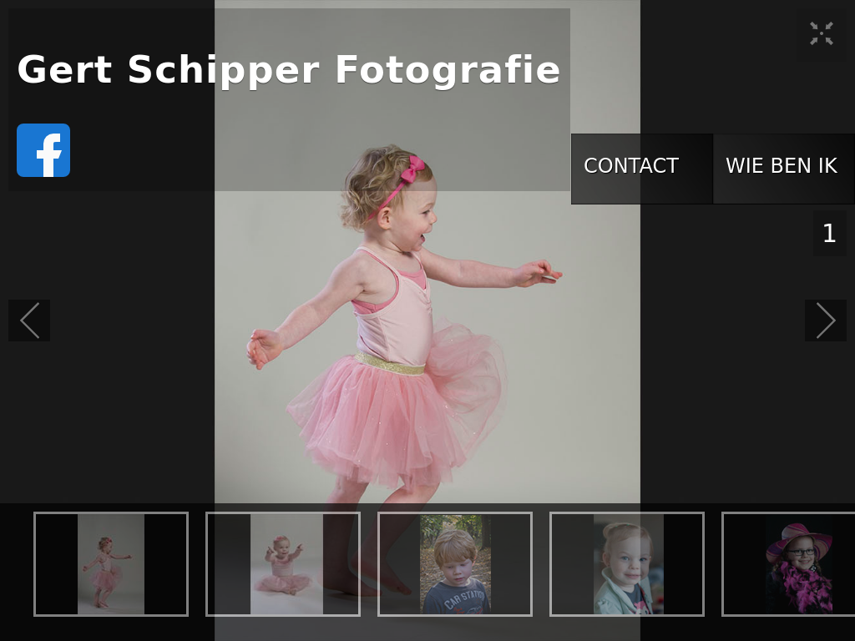855x641 pixels.
Task: Go to the previous photo with left arrow
Action: point(29,320)
